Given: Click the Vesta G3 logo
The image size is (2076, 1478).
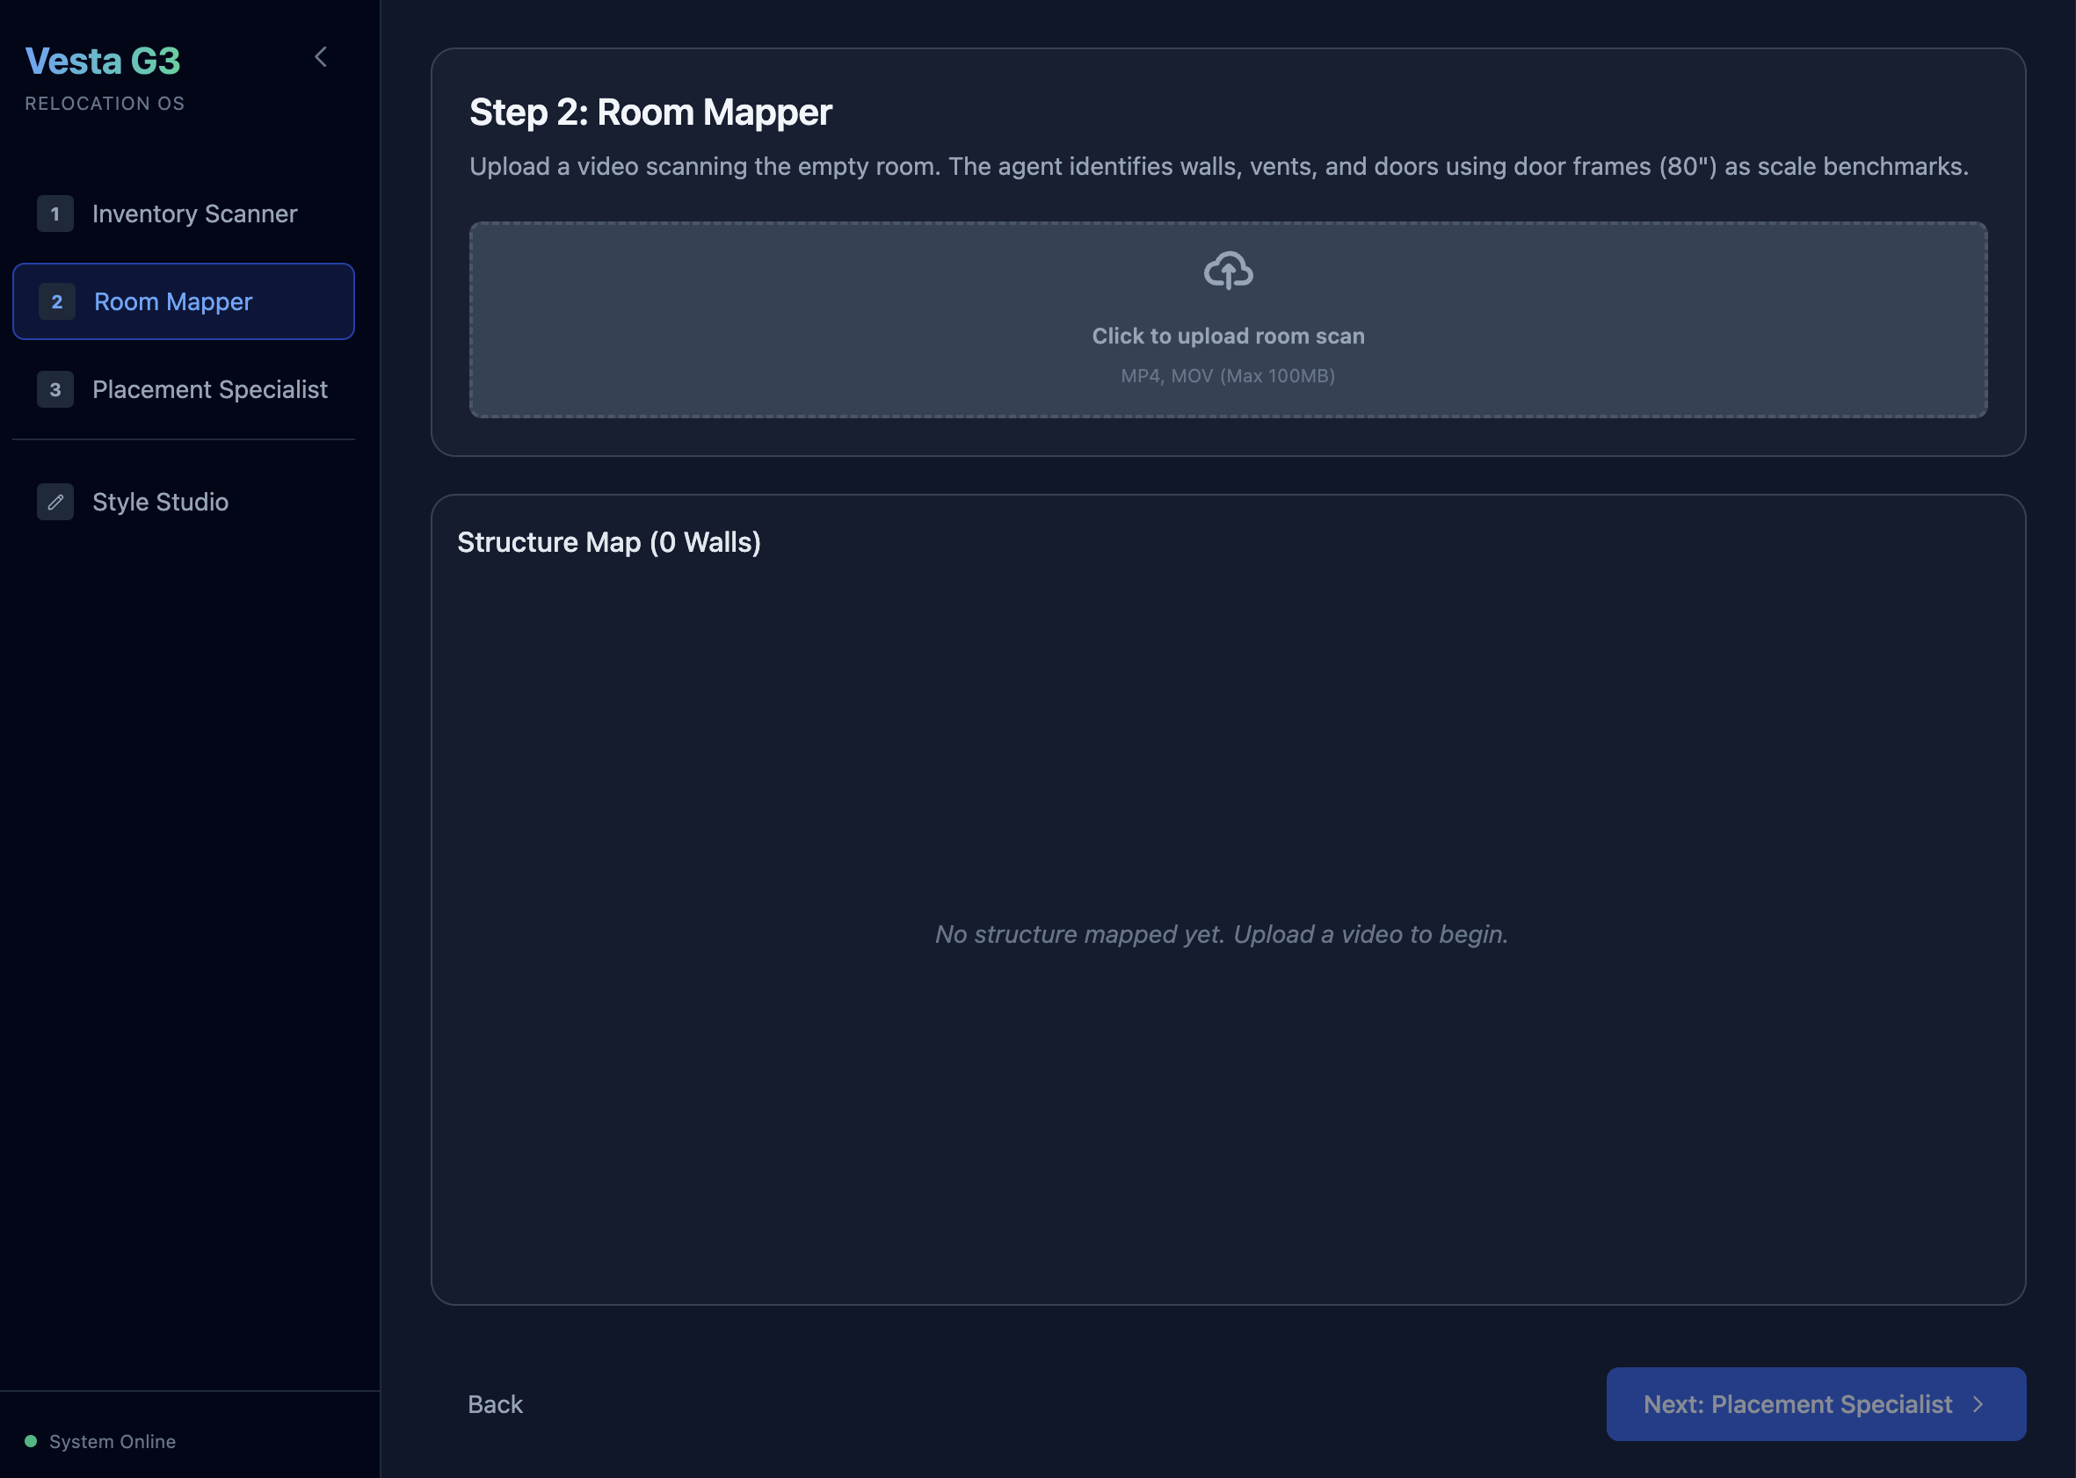Looking at the screenshot, I should coord(103,61).
